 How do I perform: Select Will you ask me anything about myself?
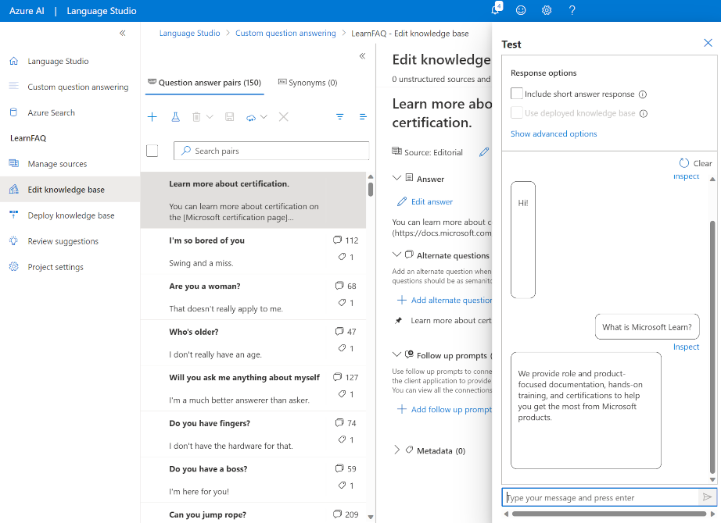253,389
